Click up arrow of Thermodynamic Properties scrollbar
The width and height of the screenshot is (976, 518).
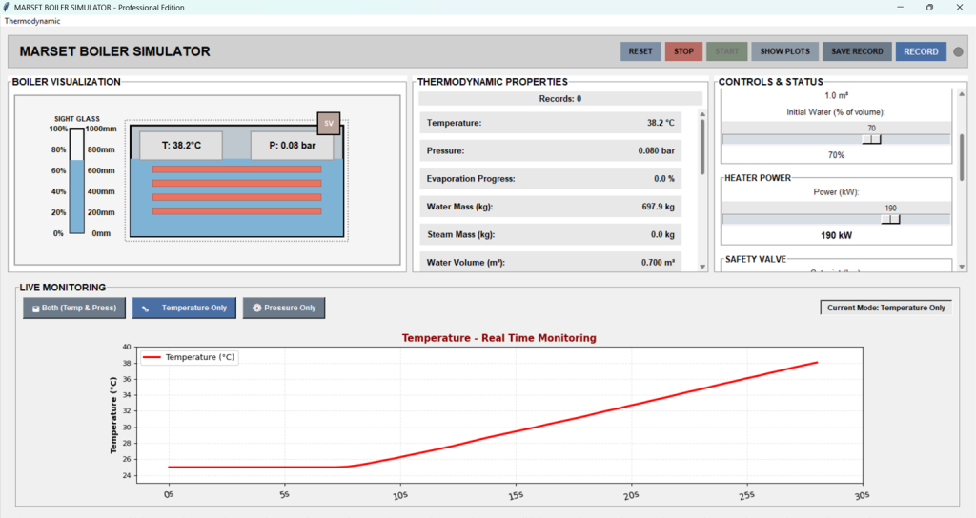click(x=702, y=114)
